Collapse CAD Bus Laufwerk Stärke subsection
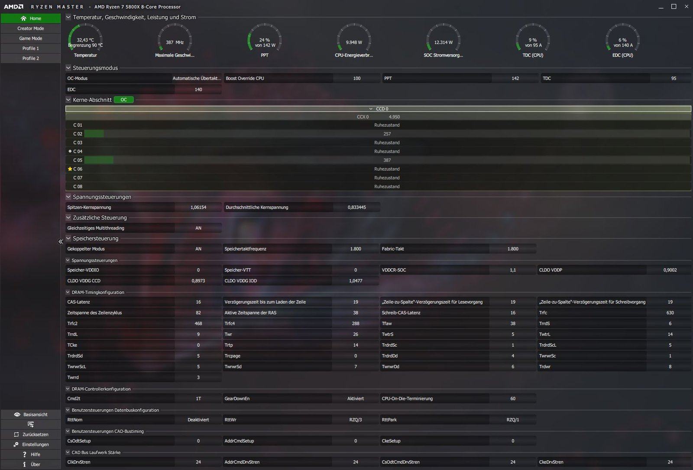Viewport: 693px width, 470px height. click(x=68, y=452)
